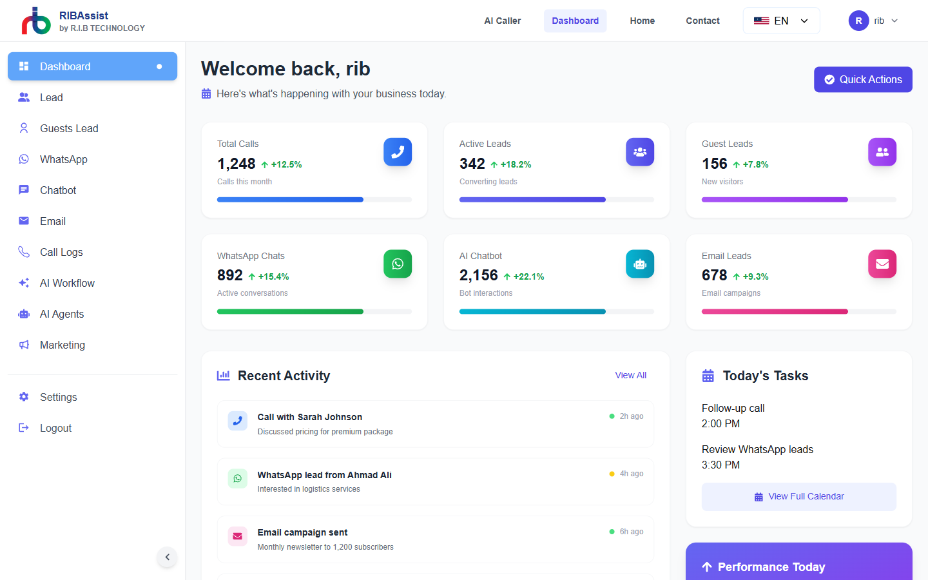Open the language selector dropdown
Viewport: 928px width, 580px height.
781,20
